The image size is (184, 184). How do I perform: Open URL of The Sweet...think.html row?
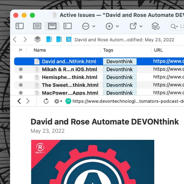(x=168, y=85)
